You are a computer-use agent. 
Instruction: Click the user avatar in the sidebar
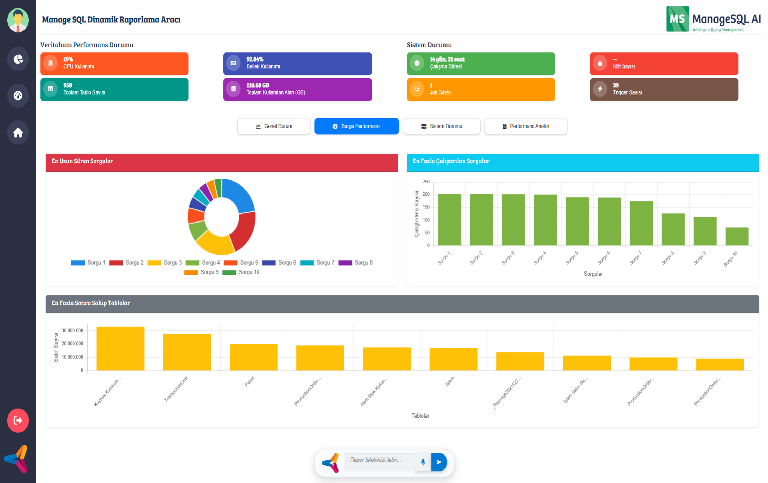pos(18,20)
